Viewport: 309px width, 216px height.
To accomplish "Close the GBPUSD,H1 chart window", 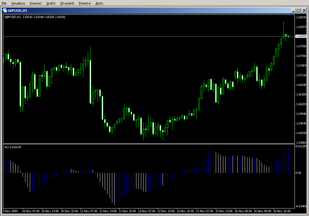I will (x=304, y=10).
